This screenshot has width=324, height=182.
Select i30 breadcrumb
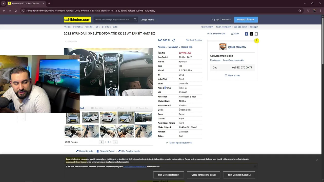click(97, 27)
